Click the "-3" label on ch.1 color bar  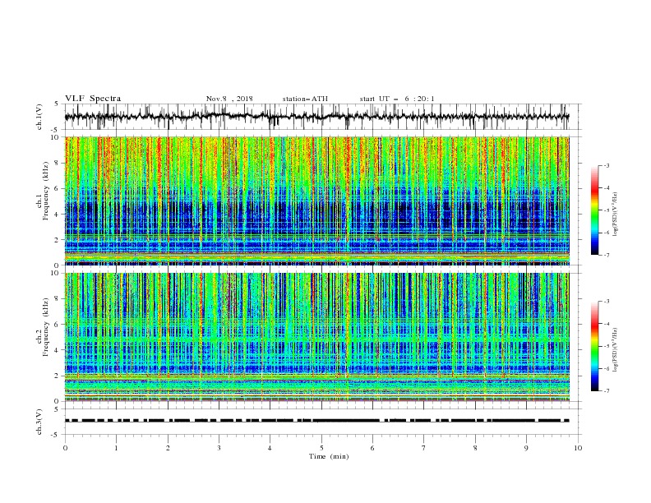click(607, 165)
